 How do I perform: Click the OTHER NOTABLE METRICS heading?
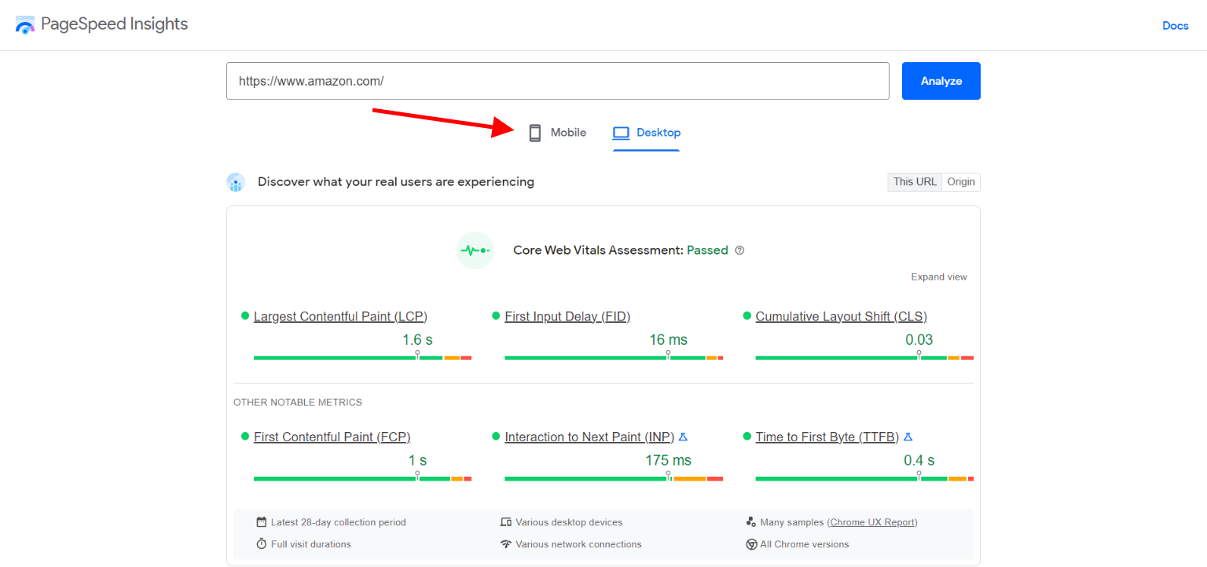pos(298,402)
